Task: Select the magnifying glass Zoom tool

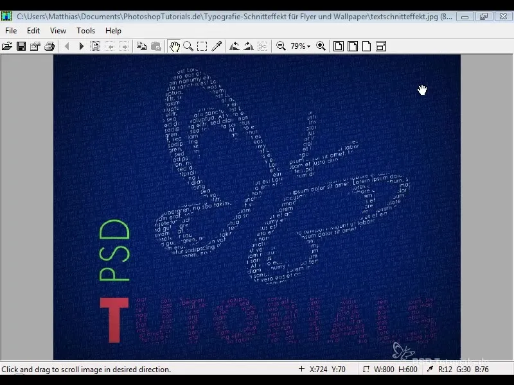Action: [188, 46]
